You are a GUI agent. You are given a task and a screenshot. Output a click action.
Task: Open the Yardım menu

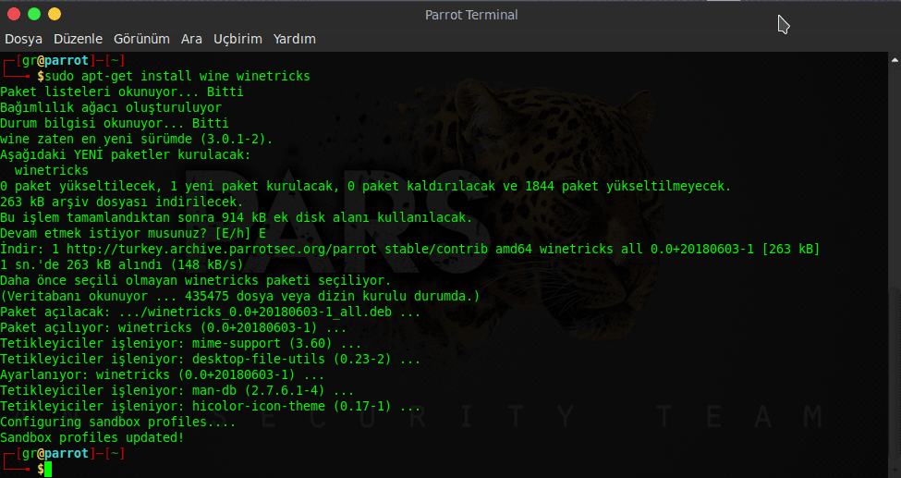(x=294, y=39)
